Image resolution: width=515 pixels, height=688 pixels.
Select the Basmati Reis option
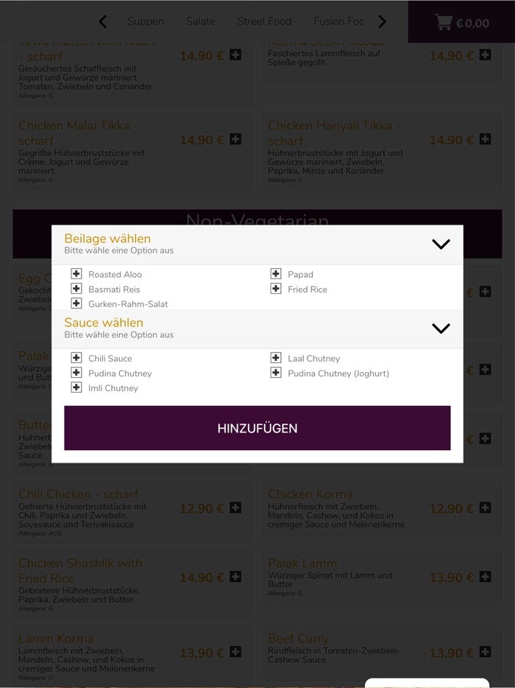[77, 289]
